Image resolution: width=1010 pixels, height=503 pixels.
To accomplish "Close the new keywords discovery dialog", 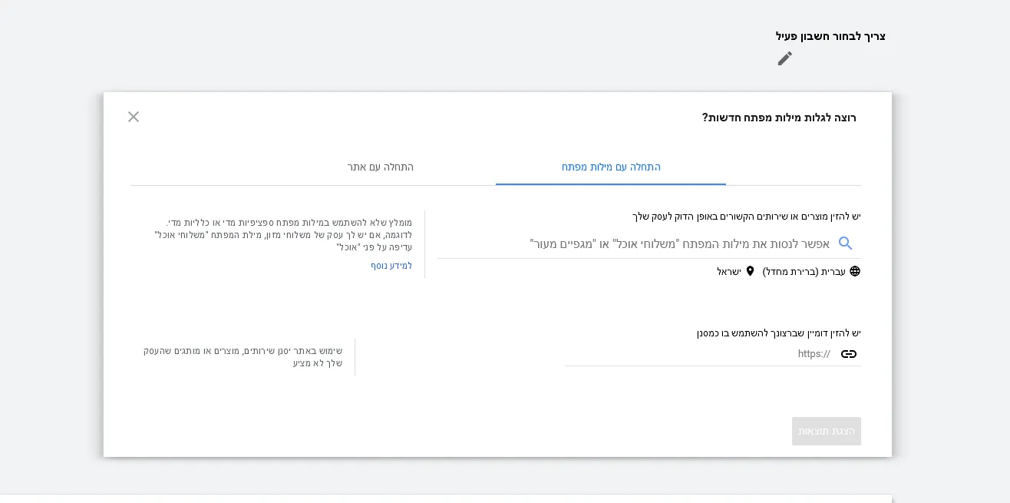I will coord(134,117).
